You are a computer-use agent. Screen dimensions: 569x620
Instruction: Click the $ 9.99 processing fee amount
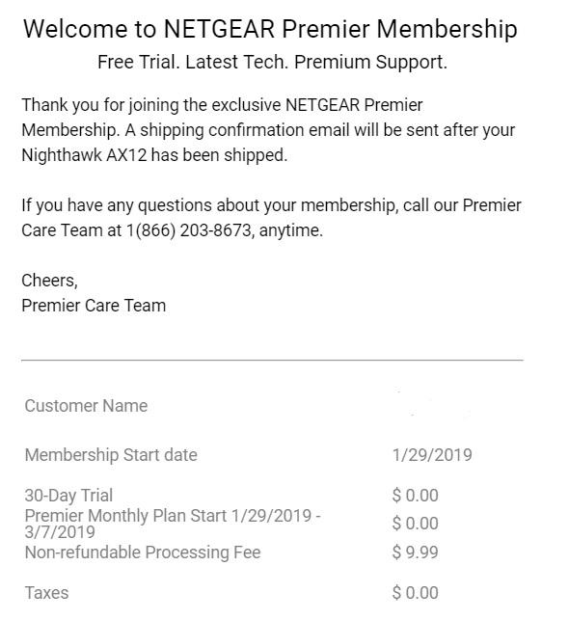pos(415,553)
